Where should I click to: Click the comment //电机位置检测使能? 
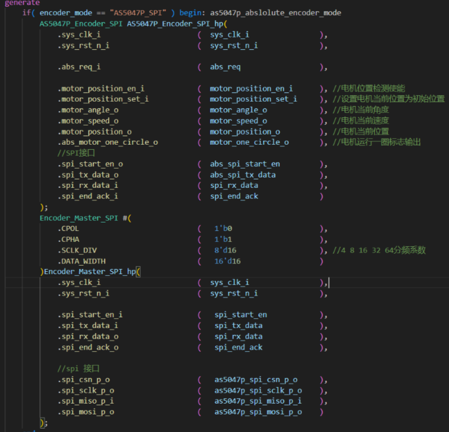(x=369, y=89)
